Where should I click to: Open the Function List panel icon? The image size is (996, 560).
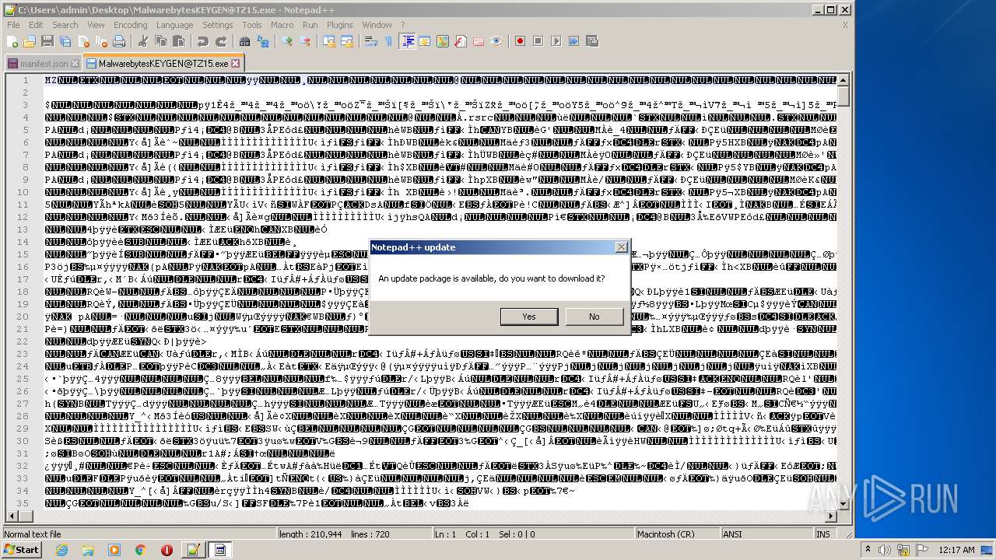click(460, 41)
